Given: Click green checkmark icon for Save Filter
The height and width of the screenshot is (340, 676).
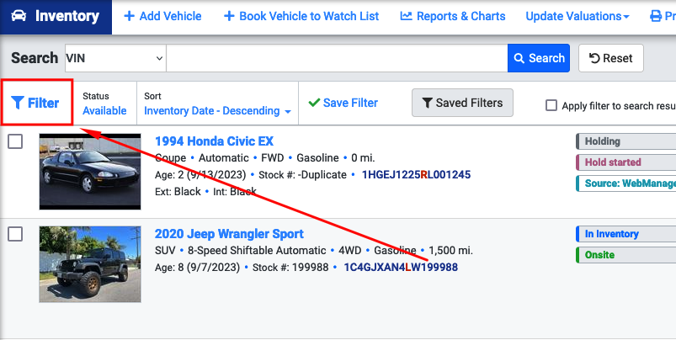Looking at the screenshot, I should click(x=314, y=103).
